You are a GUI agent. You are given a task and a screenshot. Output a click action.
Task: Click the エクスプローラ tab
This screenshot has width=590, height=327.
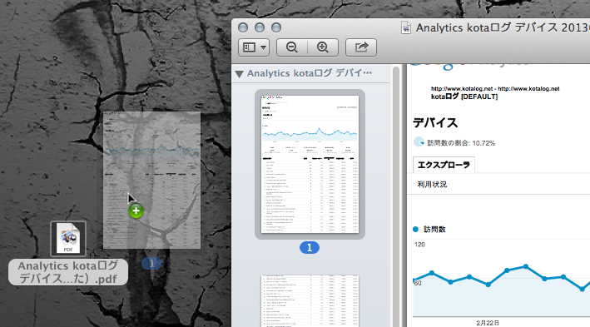(x=444, y=165)
